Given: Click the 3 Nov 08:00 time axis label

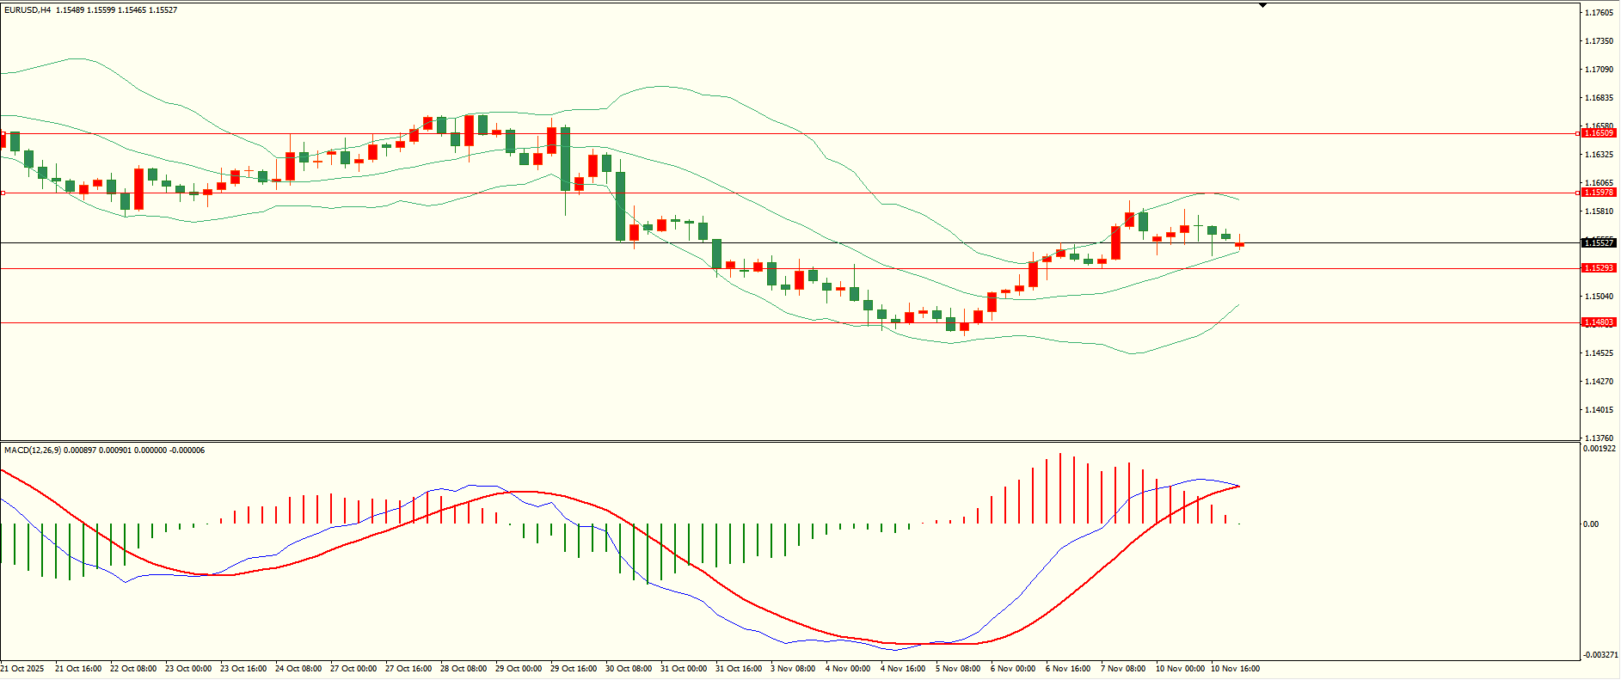Looking at the screenshot, I should point(792,669).
